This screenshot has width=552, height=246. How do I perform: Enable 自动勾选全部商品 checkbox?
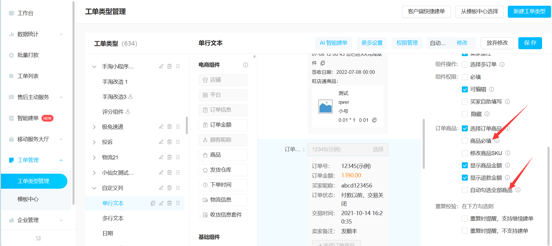click(x=465, y=190)
